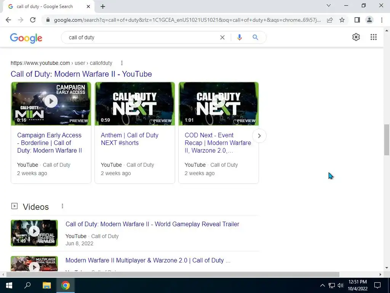Open the Chrome side panel
The image size is (390, 293).
coord(357,20)
